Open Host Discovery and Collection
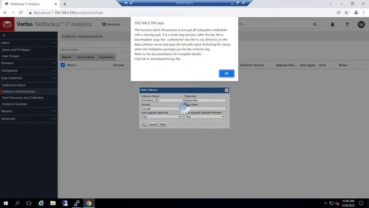 (22, 98)
